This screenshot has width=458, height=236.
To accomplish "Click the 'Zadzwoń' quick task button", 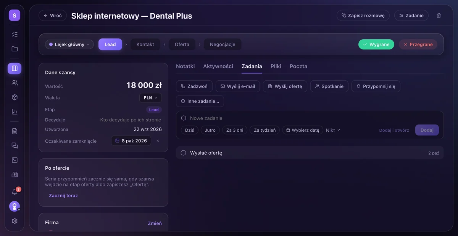I will coord(194,86).
